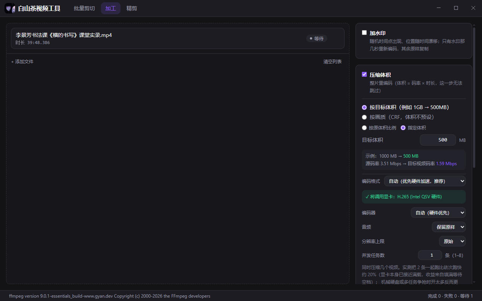Screen dimensions: 482x301
Task: Open the 加工 tab
Action: pyautogui.click(x=111, y=8)
